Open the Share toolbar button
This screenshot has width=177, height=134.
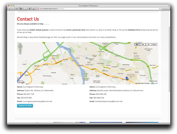17,9
